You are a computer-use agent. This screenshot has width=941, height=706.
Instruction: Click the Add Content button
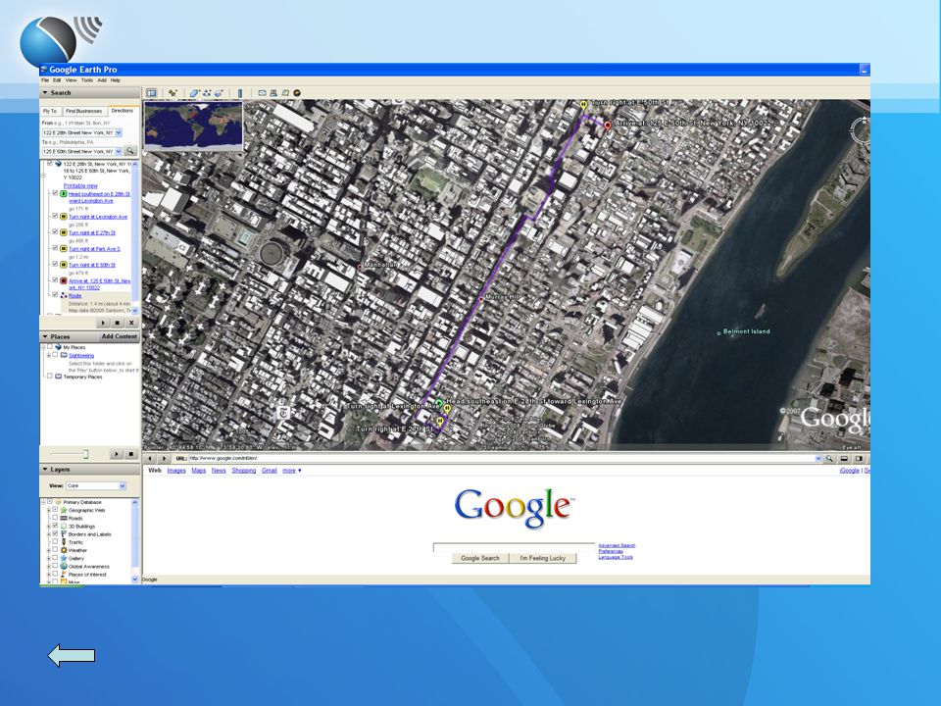pos(120,336)
